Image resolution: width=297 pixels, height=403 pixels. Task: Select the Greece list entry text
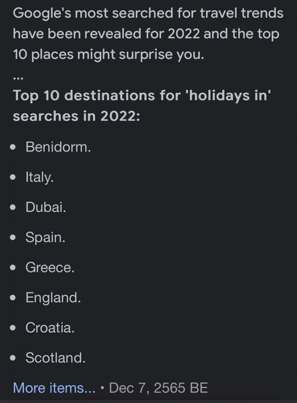tap(50, 268)
